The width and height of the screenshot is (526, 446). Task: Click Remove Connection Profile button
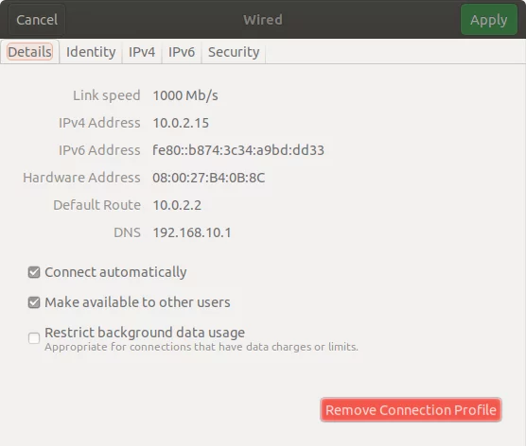[411, 410]
